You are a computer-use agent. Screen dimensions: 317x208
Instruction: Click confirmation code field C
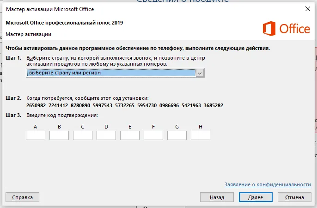pyautogui.click(x=83, y=135)
